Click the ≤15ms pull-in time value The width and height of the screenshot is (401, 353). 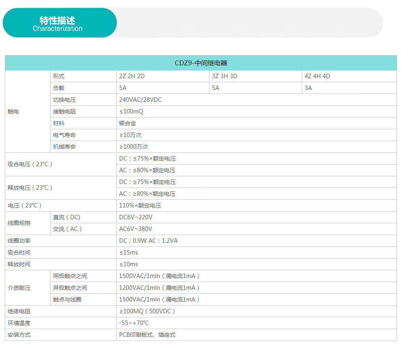(128, 252)
